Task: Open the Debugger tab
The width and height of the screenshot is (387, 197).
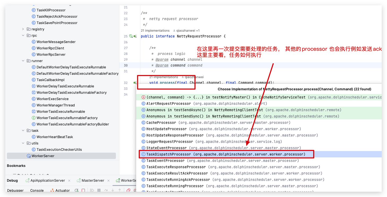Action: pyautogui.click(x=15, y=190)
